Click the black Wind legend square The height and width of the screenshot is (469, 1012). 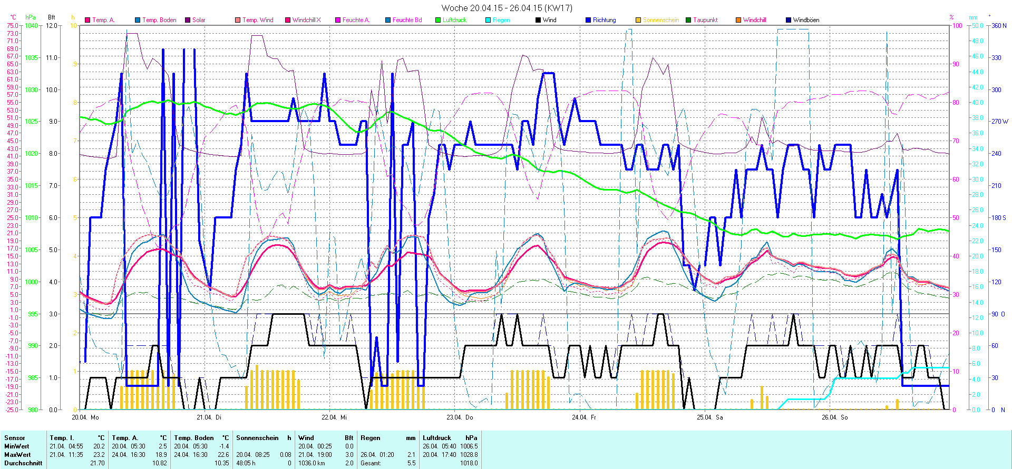538,20
